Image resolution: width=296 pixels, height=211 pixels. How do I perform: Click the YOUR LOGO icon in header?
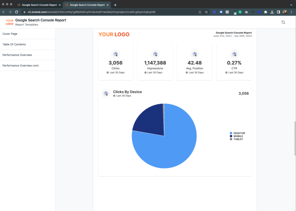click(10, 22)
